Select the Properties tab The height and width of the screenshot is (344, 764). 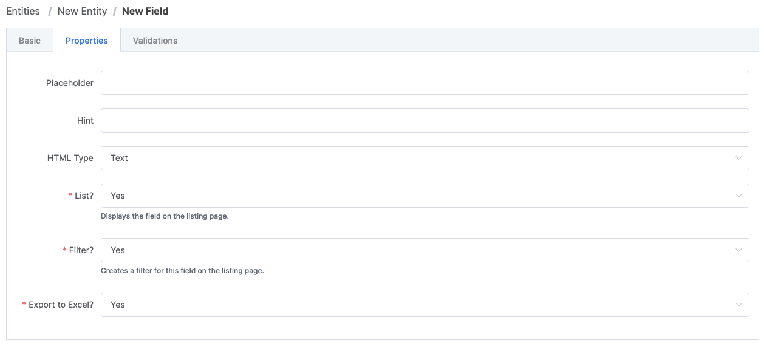87,41
